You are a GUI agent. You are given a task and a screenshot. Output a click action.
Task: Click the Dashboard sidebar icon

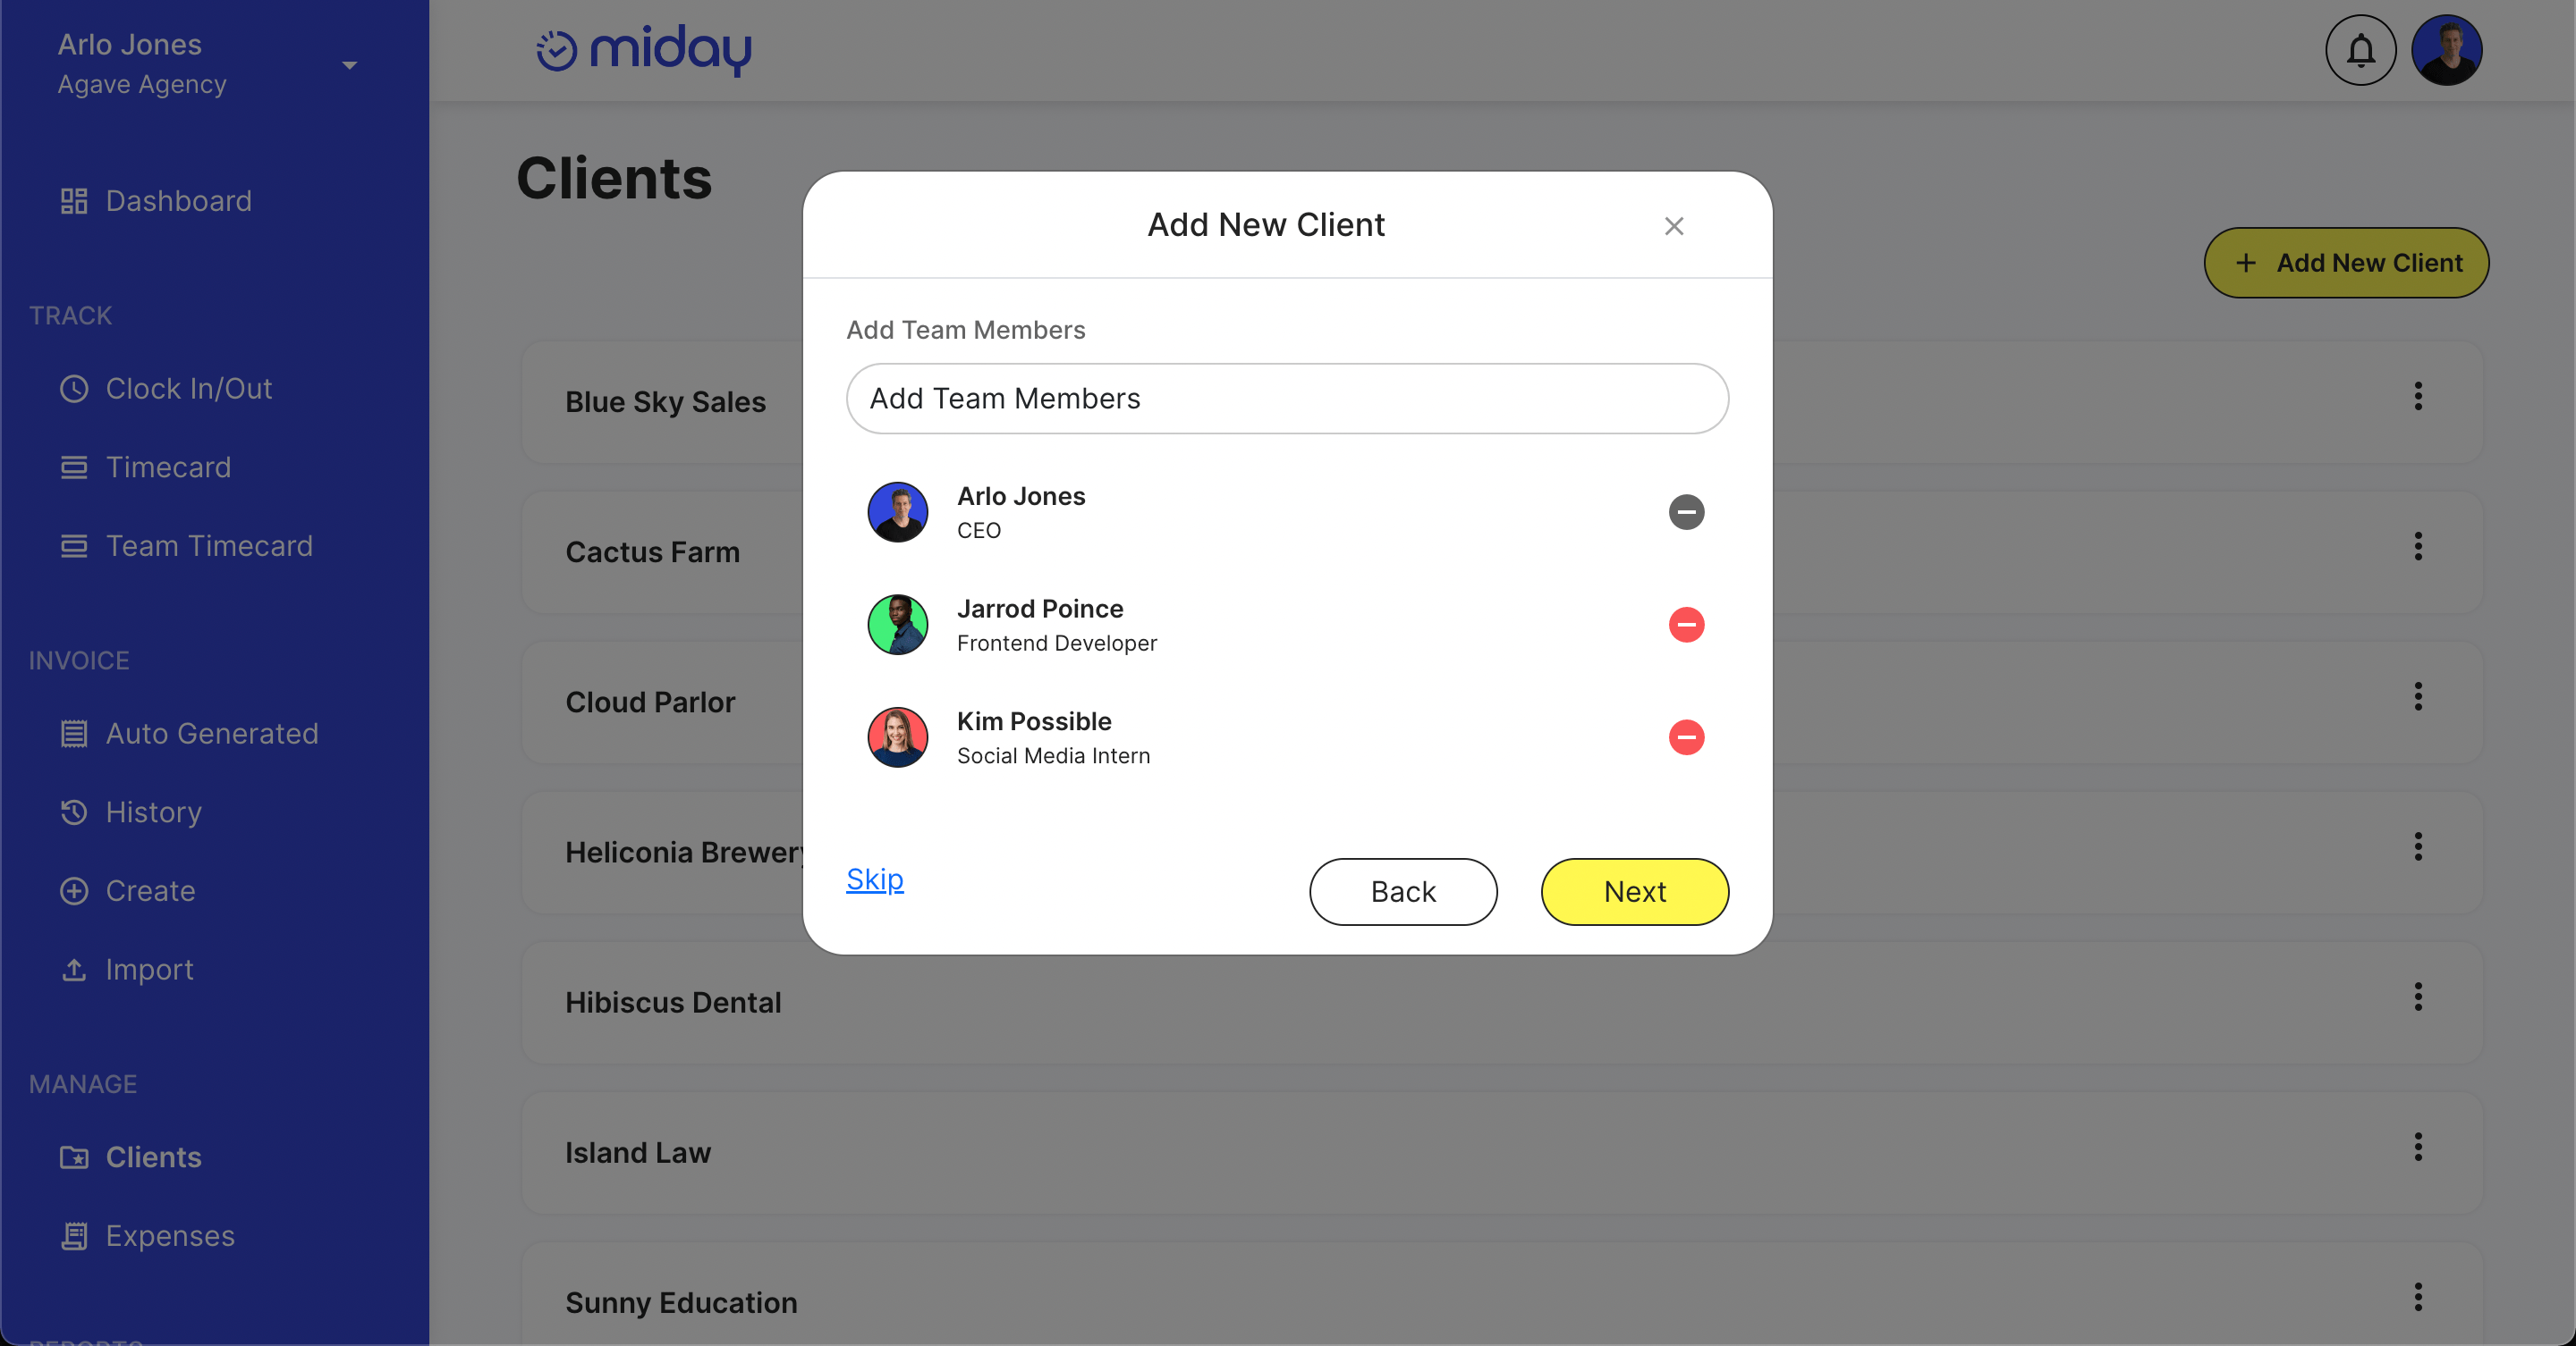tap(75, 199)
